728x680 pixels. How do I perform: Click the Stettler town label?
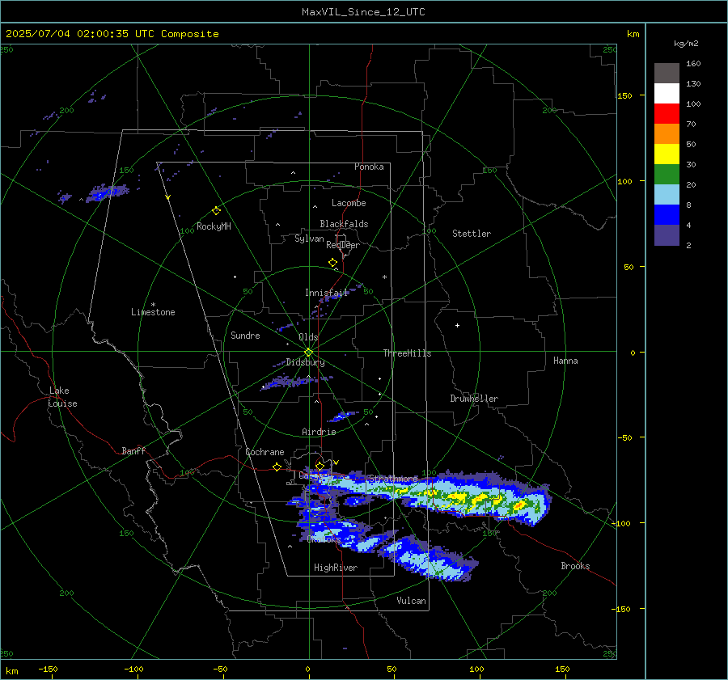click(x=472, y=234)
